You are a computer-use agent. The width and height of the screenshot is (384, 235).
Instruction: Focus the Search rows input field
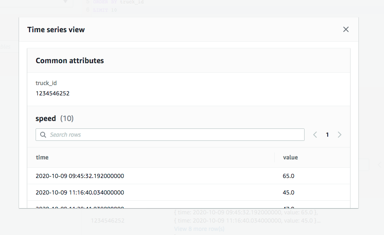[174, 135]
